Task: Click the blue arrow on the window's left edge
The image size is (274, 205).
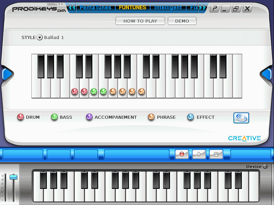Action: (7, 74)
